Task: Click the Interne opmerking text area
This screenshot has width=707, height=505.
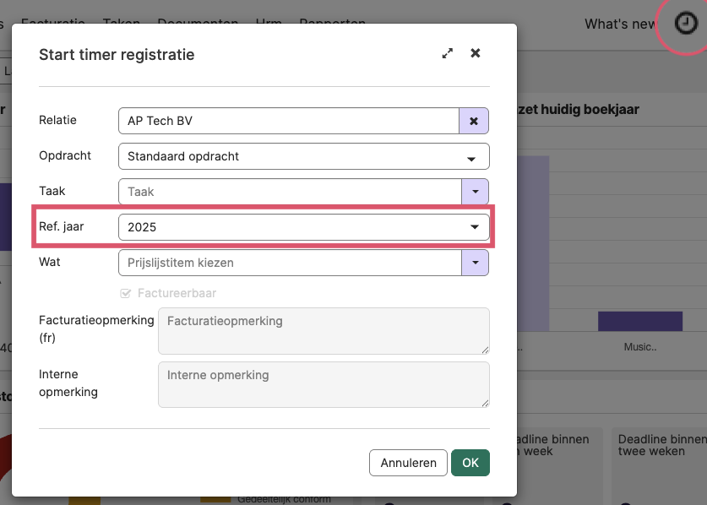Action: point(324,384)
